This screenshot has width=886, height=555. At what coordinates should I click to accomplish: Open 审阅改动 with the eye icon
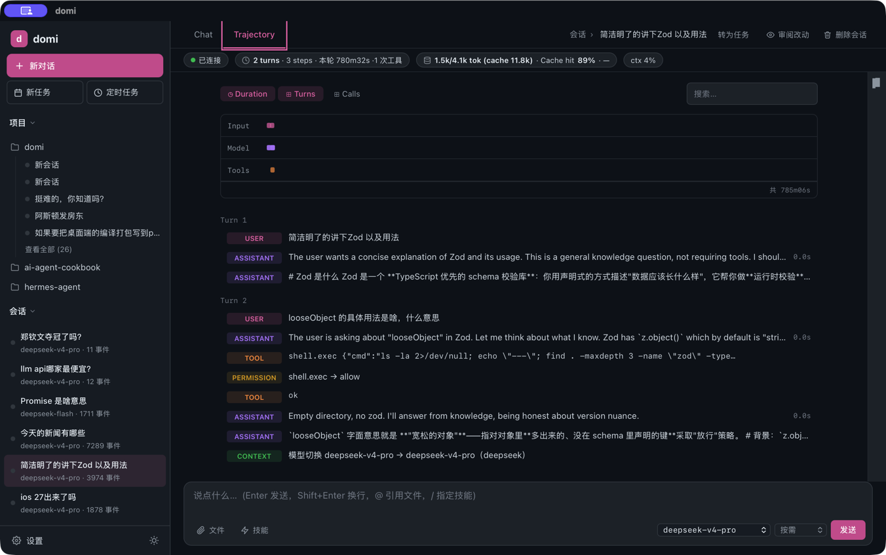click(x=788, y=35)
